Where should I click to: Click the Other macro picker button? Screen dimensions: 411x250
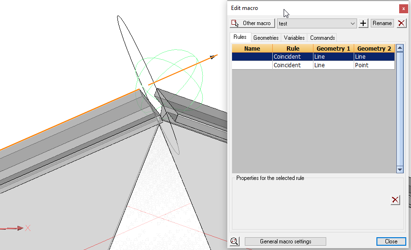pos(252,23)
